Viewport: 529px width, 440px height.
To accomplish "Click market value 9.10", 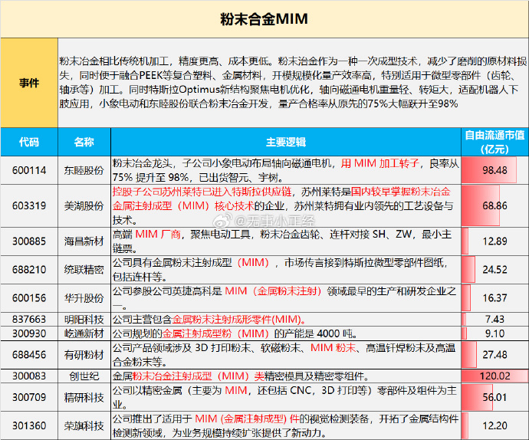I will 495,333.
